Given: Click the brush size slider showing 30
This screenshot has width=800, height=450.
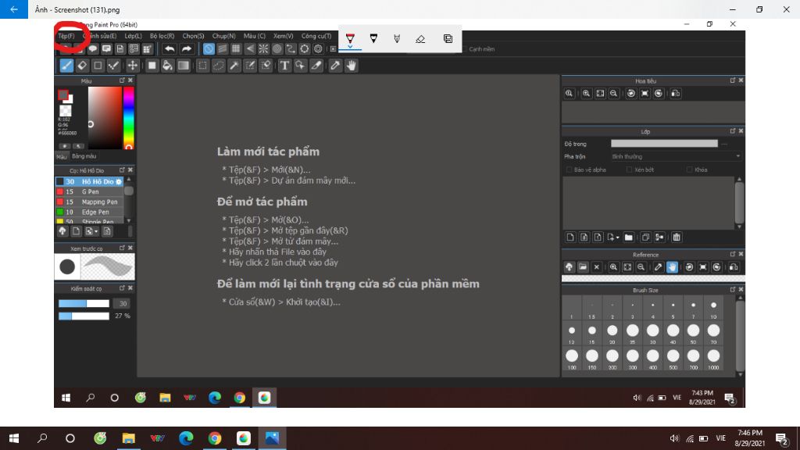Looking at the screenshot, I should pos(84,304).
